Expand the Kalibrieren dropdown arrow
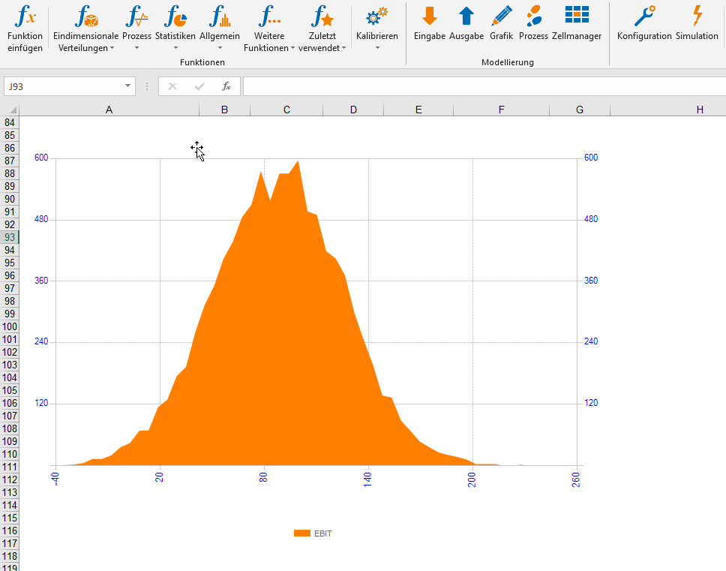The height and width of the screenshot is (571, 726). (x=377, y=48)
